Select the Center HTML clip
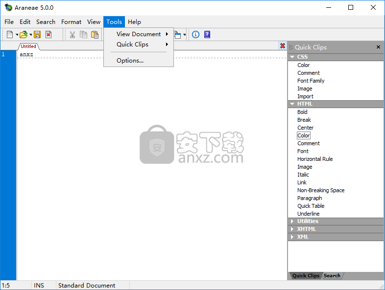The width and height of the screenshot is (385, 290). pos(306,128)
